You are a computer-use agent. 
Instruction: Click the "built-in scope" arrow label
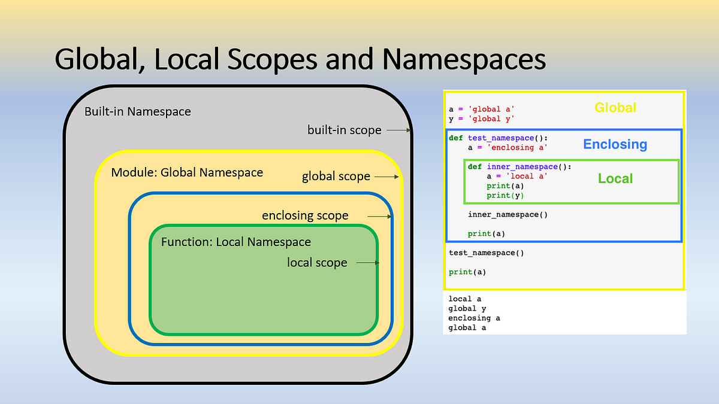coord(344,130)
